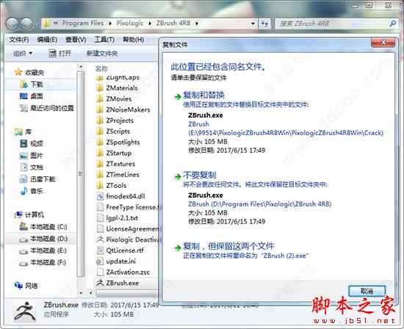
Task: Select Downloads in Favorites
Action: point(37,84)
